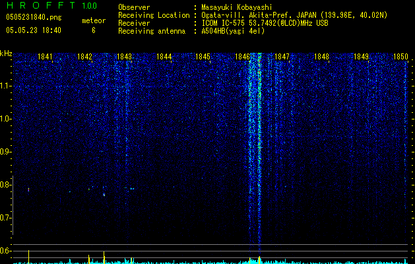Click the 1849 time axis label

(362, 57)
